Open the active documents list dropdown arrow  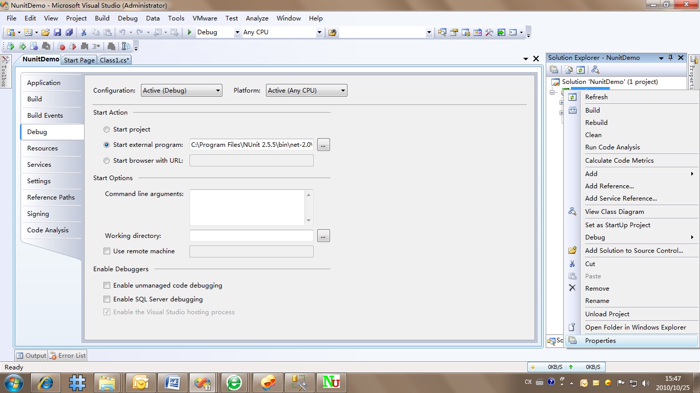pyautogui.click(x=526, y=59)
